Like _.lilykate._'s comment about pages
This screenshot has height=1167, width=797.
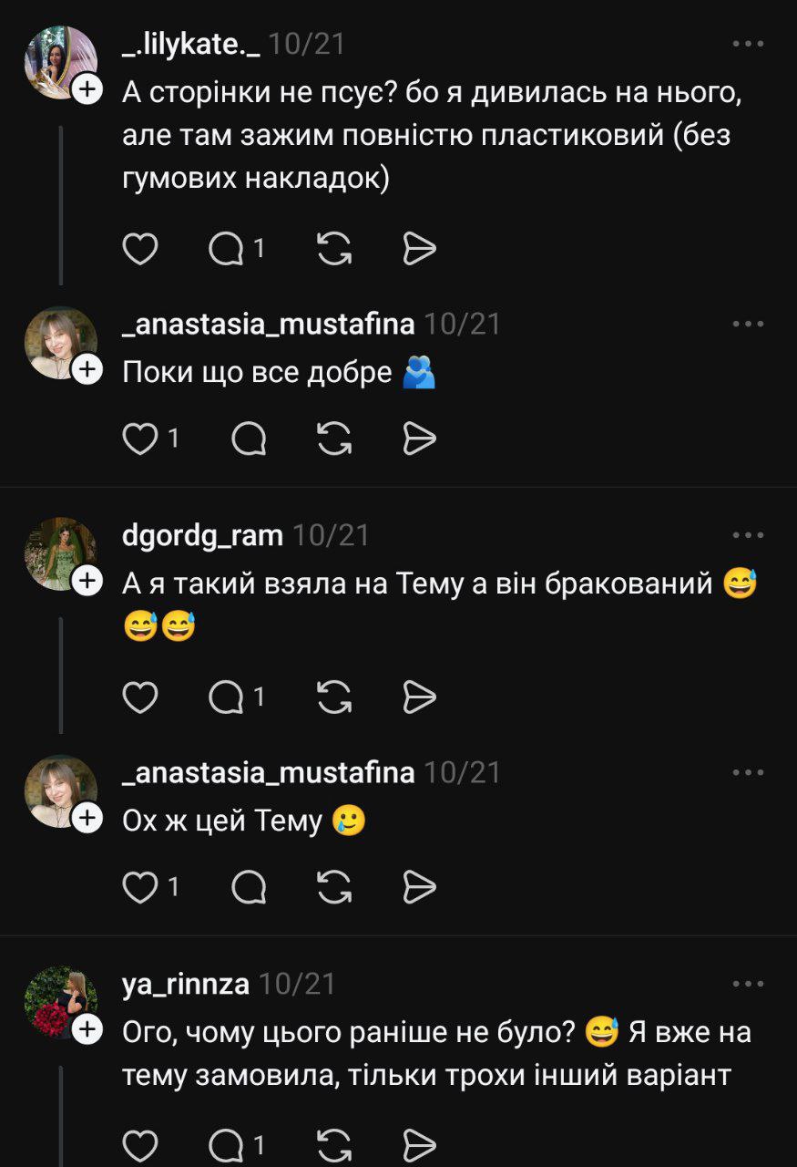[x=140, y=248]
